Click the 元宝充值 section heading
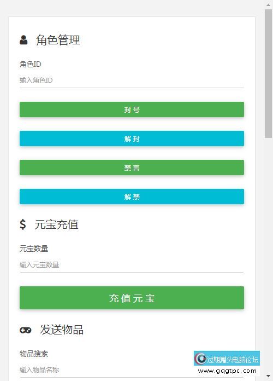 point(56,224)
